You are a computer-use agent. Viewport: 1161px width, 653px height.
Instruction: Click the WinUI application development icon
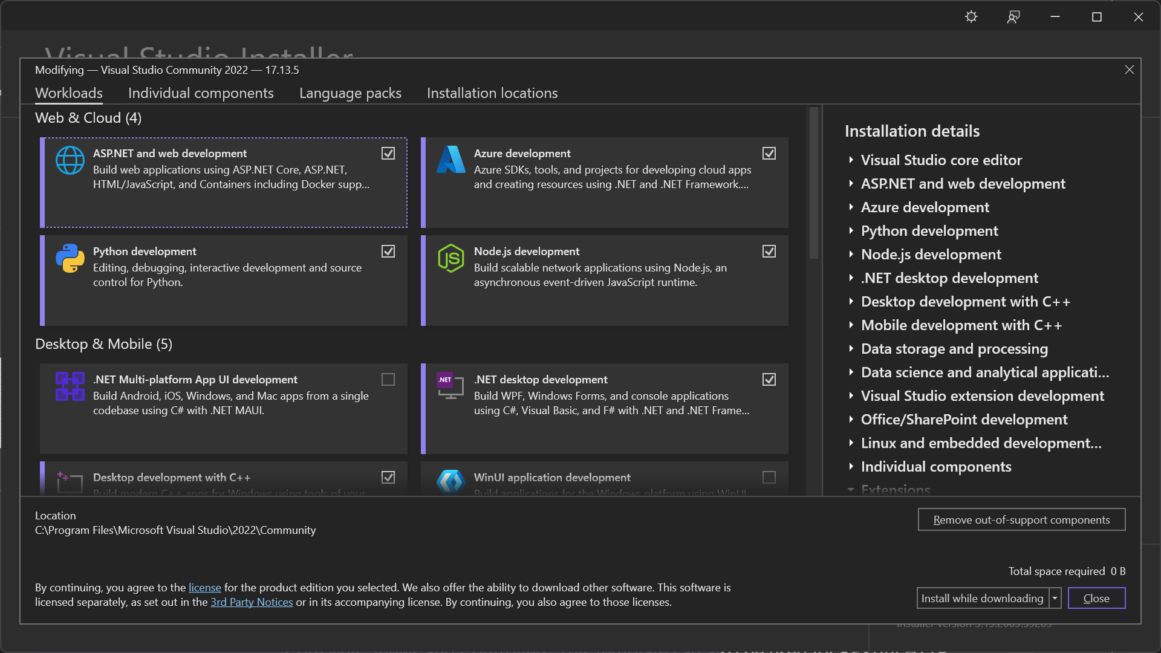tap(451, 482)
